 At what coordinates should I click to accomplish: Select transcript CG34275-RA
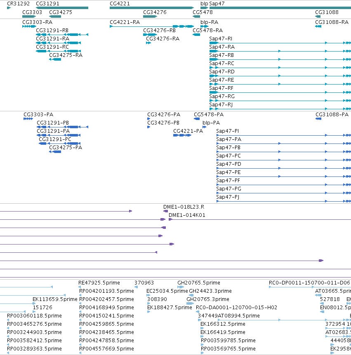point(66,55)
